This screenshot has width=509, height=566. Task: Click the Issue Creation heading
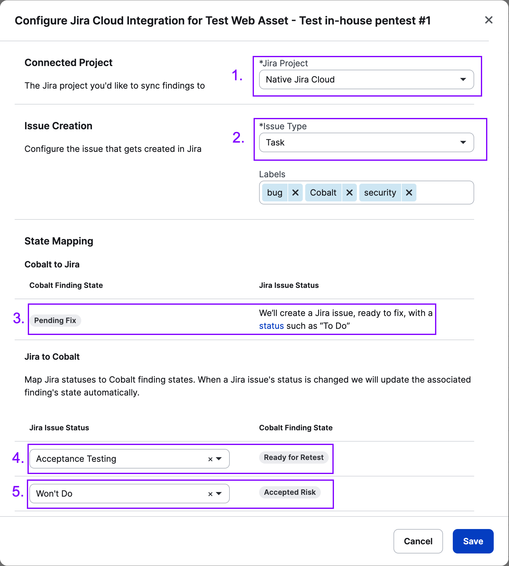click(x=58, y=126)
